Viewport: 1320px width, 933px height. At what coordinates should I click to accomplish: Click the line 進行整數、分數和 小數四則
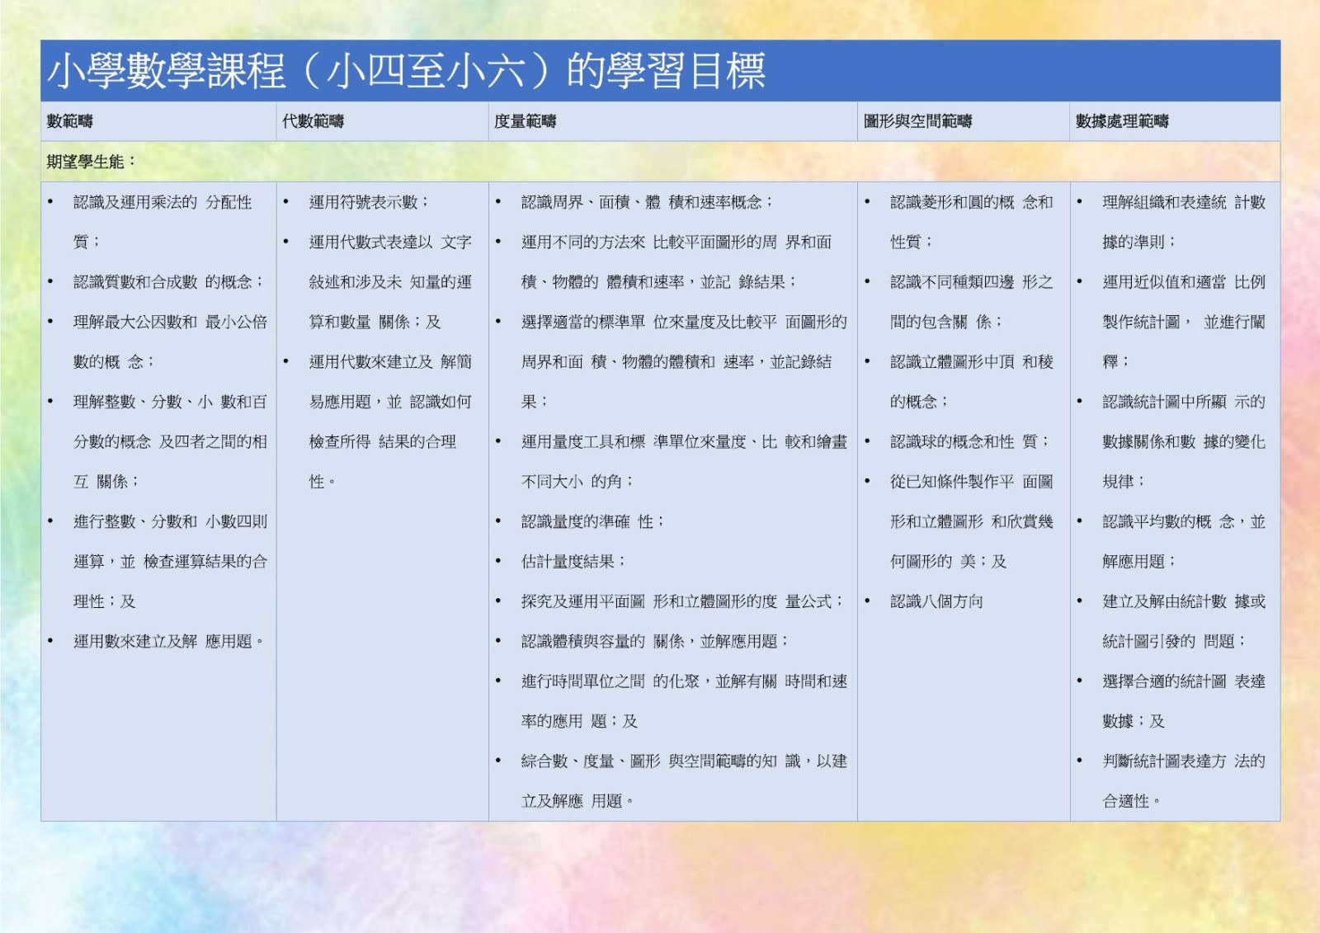(171, 521)
